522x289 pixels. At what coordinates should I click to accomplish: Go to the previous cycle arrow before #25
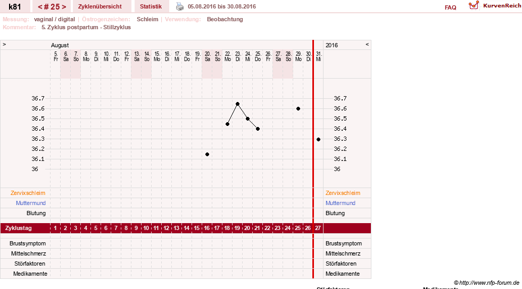pos(40,7)
